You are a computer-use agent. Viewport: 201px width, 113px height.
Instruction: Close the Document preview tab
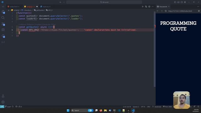click(169, 7)
